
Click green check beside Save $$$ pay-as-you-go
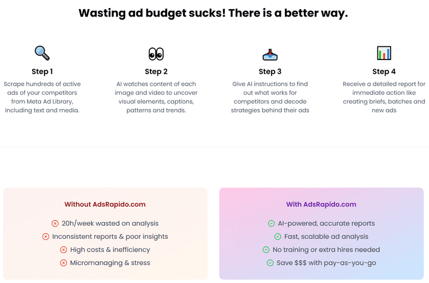click(270, 263)
